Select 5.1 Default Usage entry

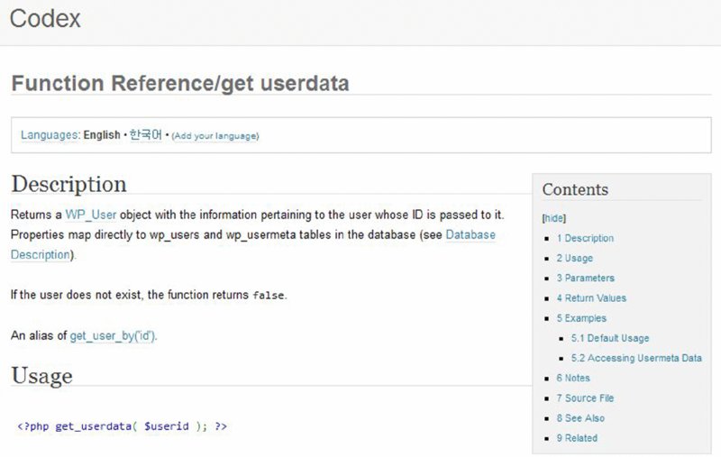coord(609,338)
